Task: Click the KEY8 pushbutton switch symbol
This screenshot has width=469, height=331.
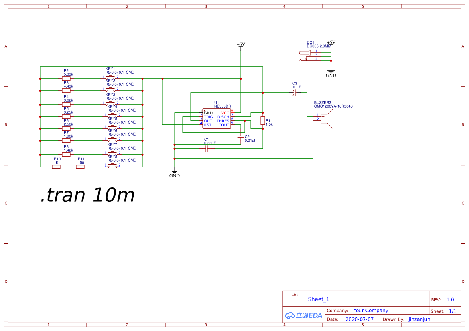Action: pyautogui.click(x=112, y=166)
